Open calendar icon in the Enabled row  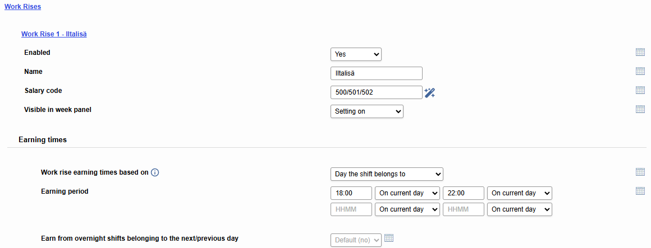point(640,52)
